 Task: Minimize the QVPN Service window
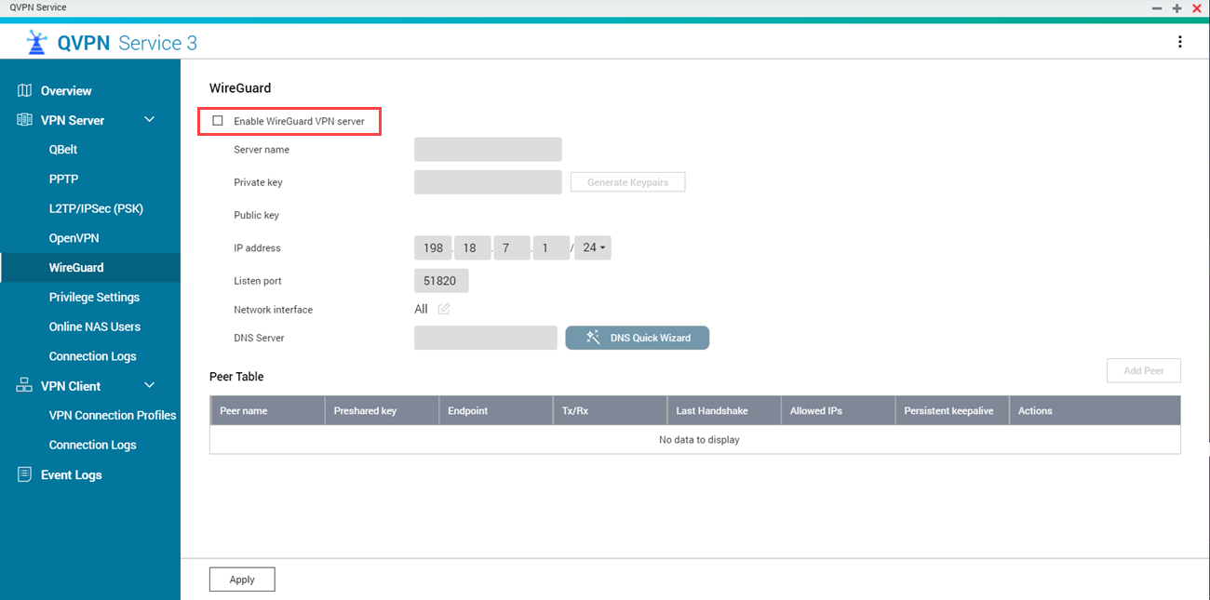1157,7
